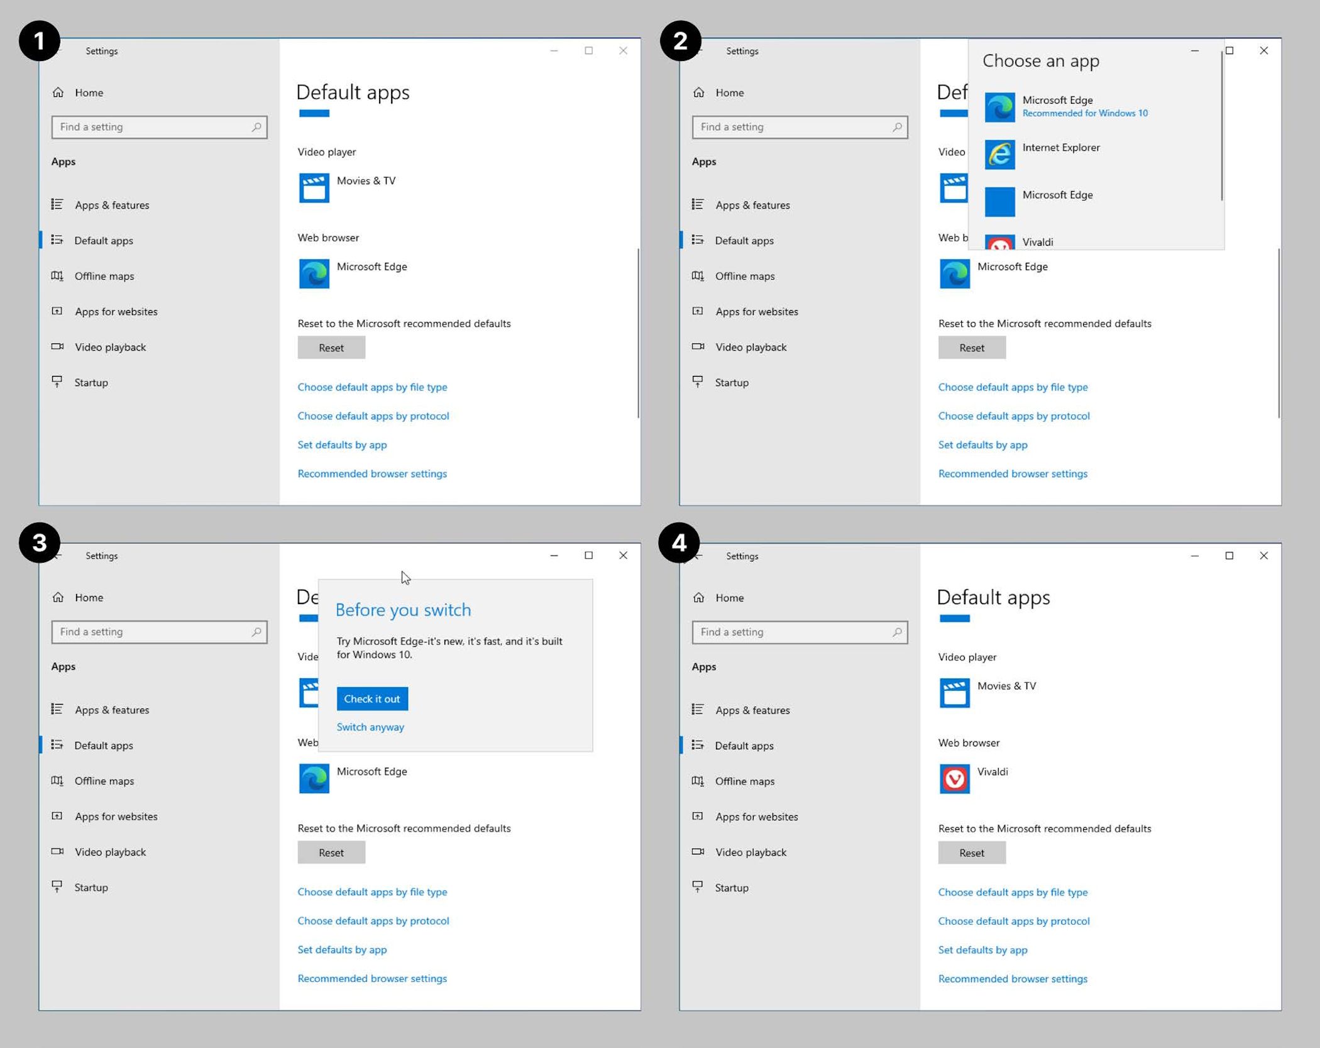Choose recommended Microsoft Edge in Choose an app list
This screenshot has width=1320, height=1048.
pos(1095,106)
